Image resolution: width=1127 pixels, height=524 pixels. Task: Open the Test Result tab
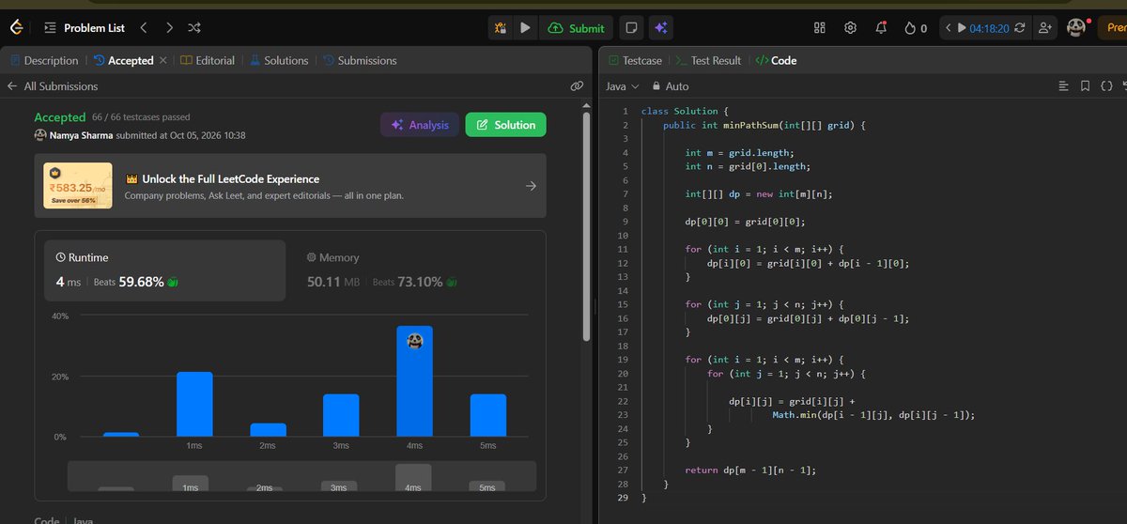tap(708, 60)
